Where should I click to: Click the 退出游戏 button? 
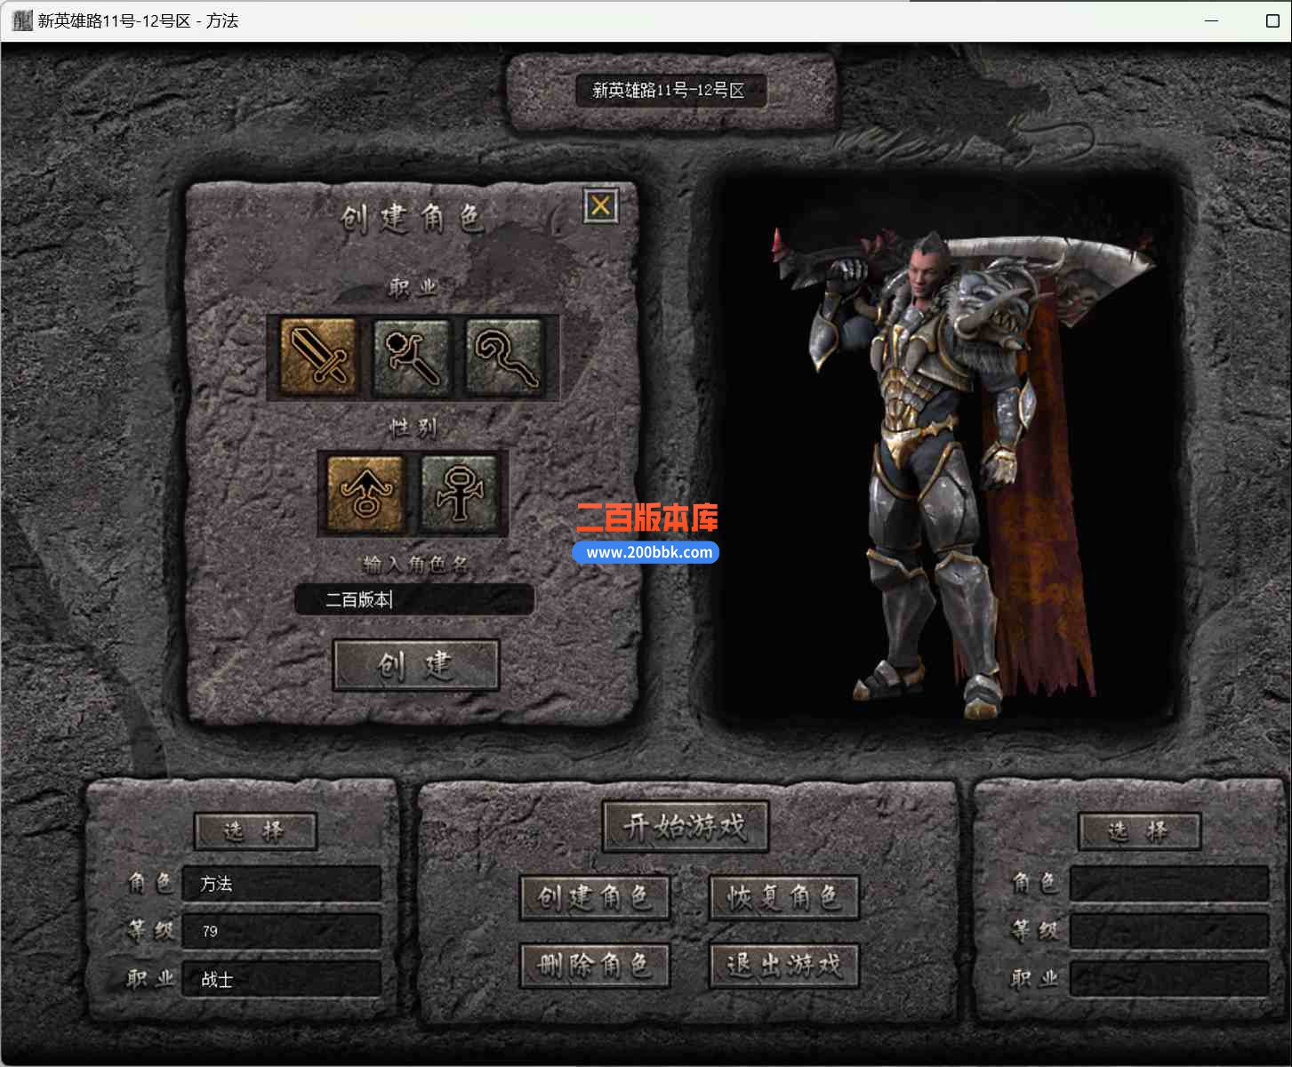coord(784,966)
